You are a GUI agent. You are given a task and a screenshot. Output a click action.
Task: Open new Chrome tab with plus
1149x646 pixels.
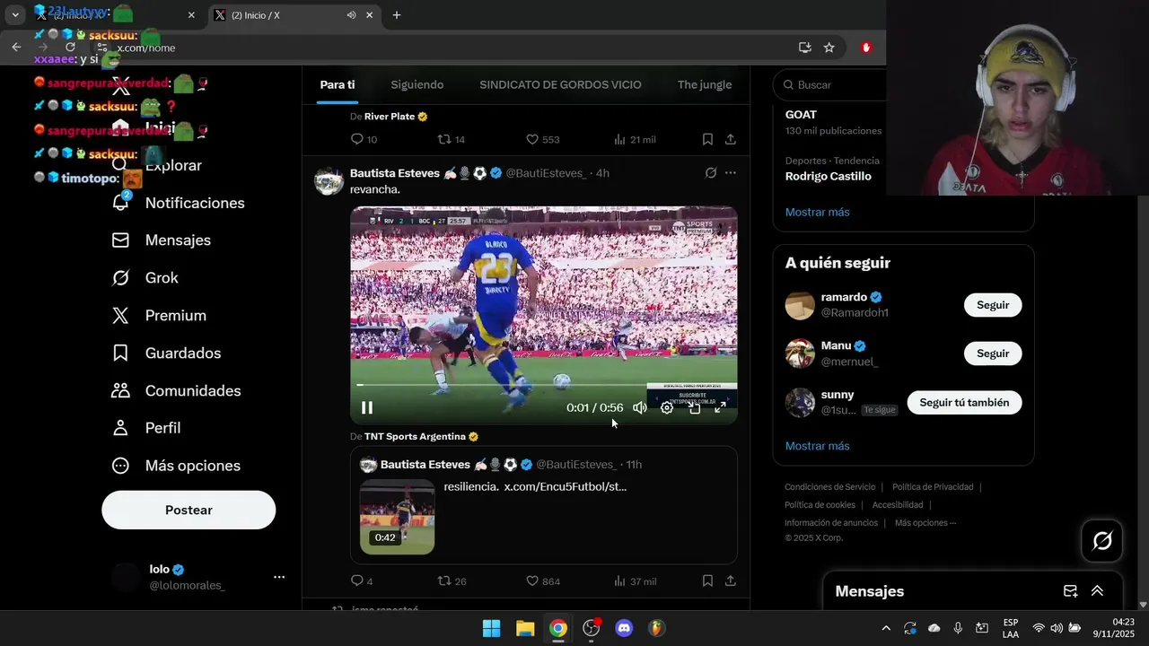[x=397, y=15]
